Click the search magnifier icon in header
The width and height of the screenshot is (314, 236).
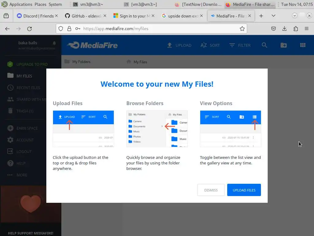click(x=264, y=45)
